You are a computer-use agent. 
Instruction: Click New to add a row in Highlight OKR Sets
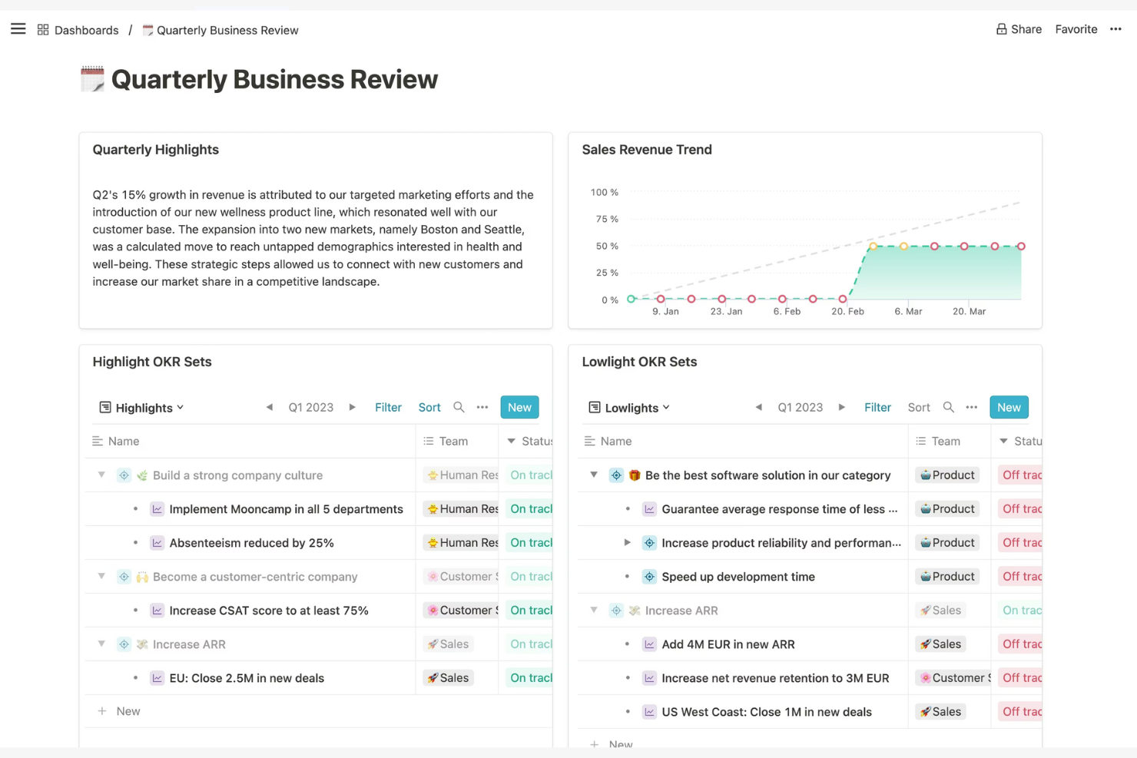click(119, 711)
